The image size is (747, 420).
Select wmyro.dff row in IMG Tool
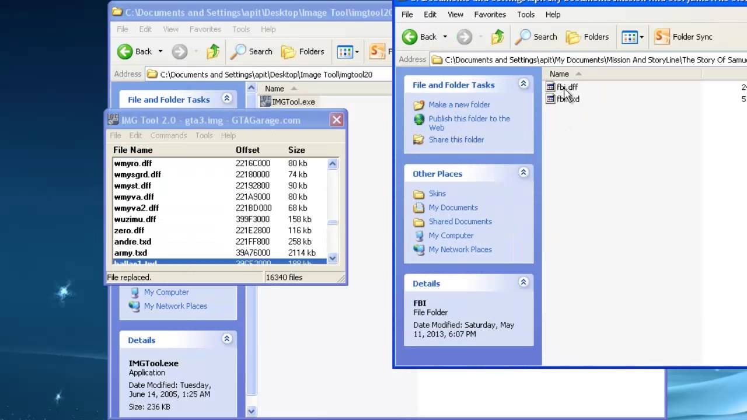point(219,163)
